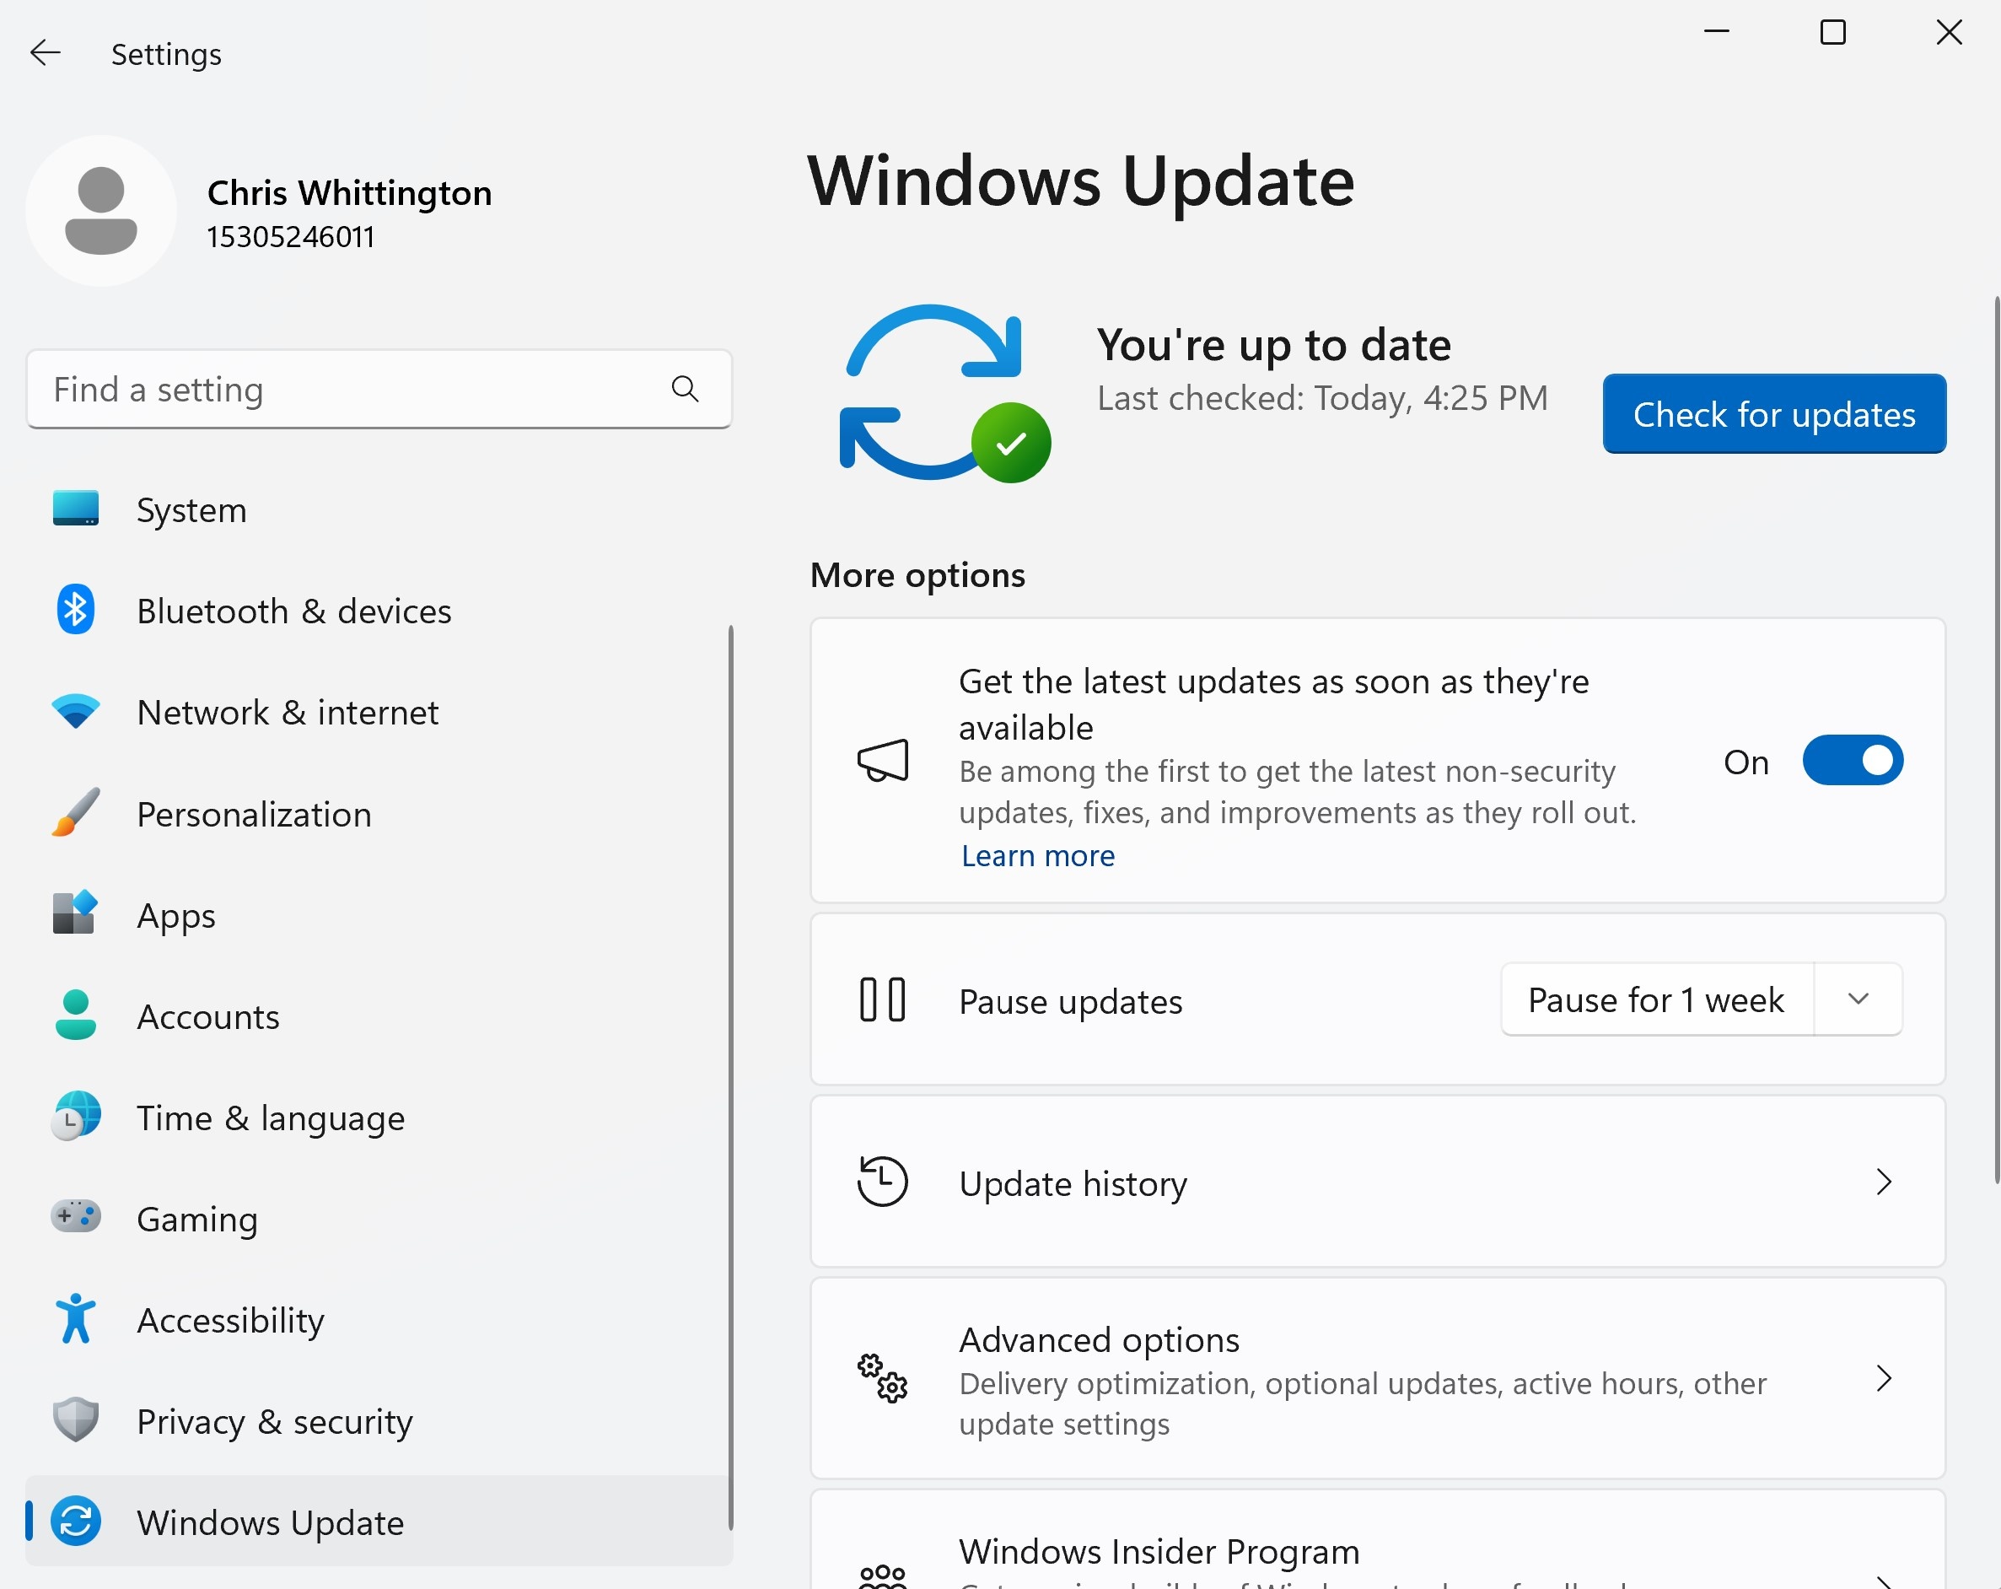Open Update history via its chevron

[x=1883, y=1182]
